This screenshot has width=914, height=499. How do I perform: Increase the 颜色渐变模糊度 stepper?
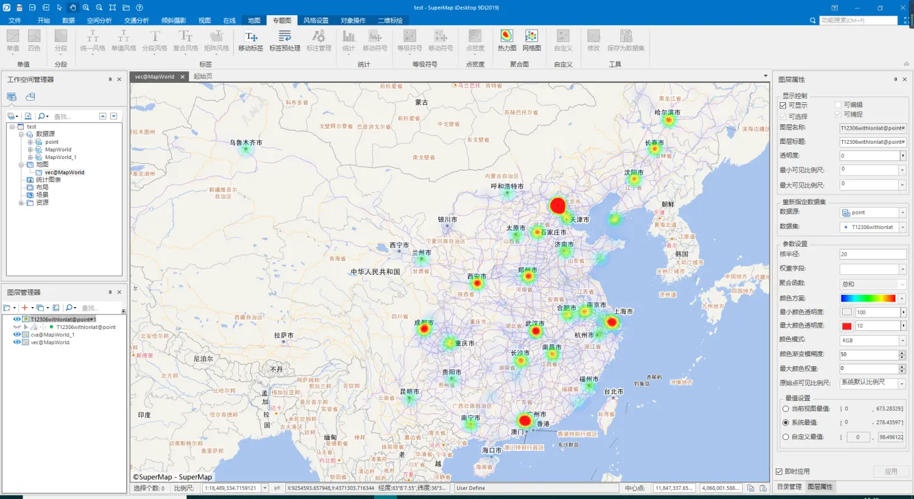(902, 352)
